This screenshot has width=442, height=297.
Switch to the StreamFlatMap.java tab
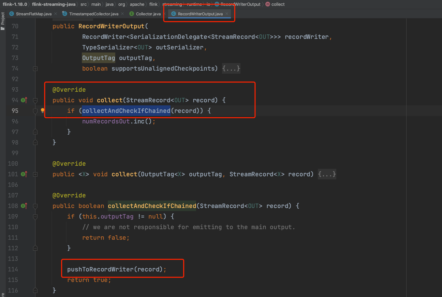pos(34,14)
